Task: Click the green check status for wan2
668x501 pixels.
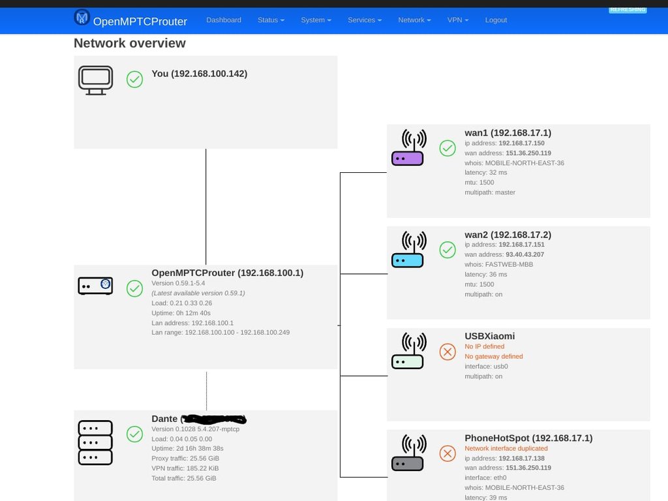Action: point(448,250)
